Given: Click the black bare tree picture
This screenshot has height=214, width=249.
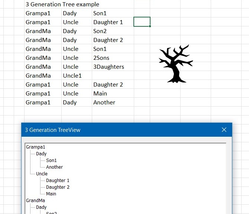Looking at the screenshot, I should (x=176, y=64).
